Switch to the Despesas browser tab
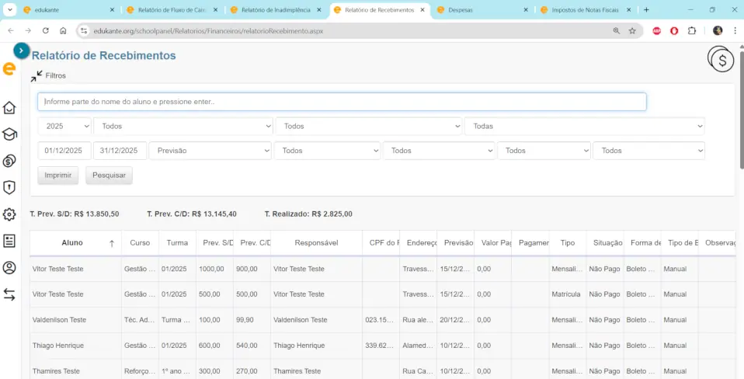The width and height of the screenshot is (744, 379). tap(482, 10)
